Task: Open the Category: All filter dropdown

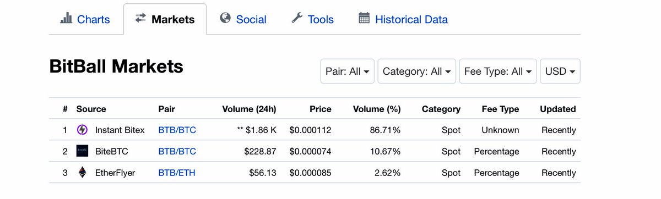Action: pos(417,71)
